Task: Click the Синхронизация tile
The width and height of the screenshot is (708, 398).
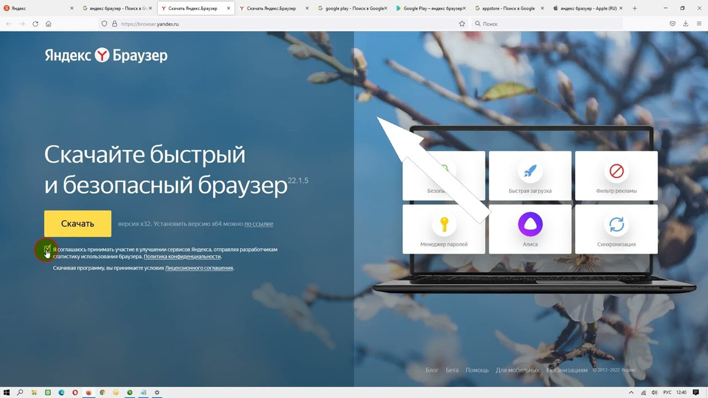Action: (x=616, y=229)
